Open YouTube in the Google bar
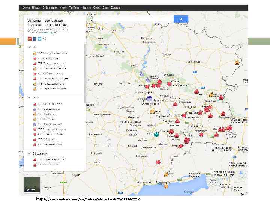This screenshot has width=270, height=203. (x=74, y=8)
